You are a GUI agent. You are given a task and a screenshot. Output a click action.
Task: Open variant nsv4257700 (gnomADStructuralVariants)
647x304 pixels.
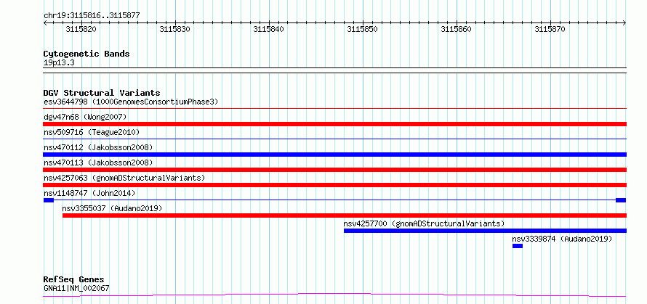424,223
